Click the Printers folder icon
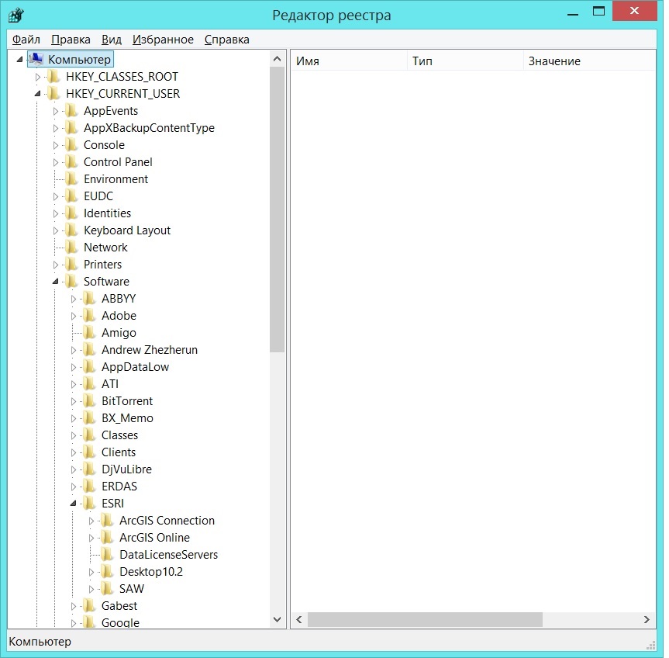 click(71, 265)
